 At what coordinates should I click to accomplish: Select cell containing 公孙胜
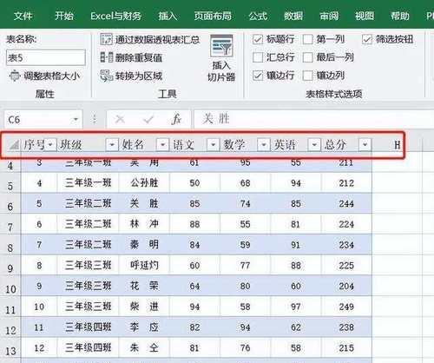144,183
